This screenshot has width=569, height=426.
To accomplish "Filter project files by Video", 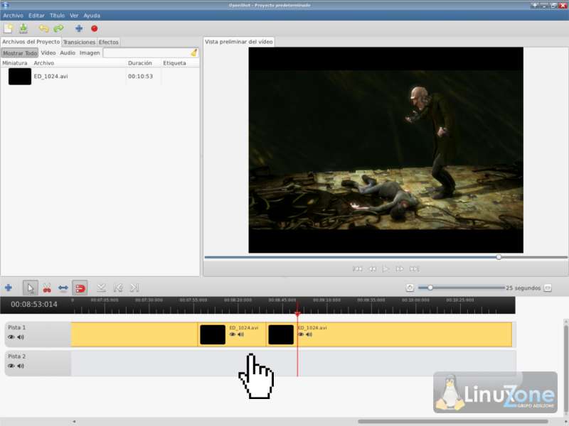I will point(48,53).
